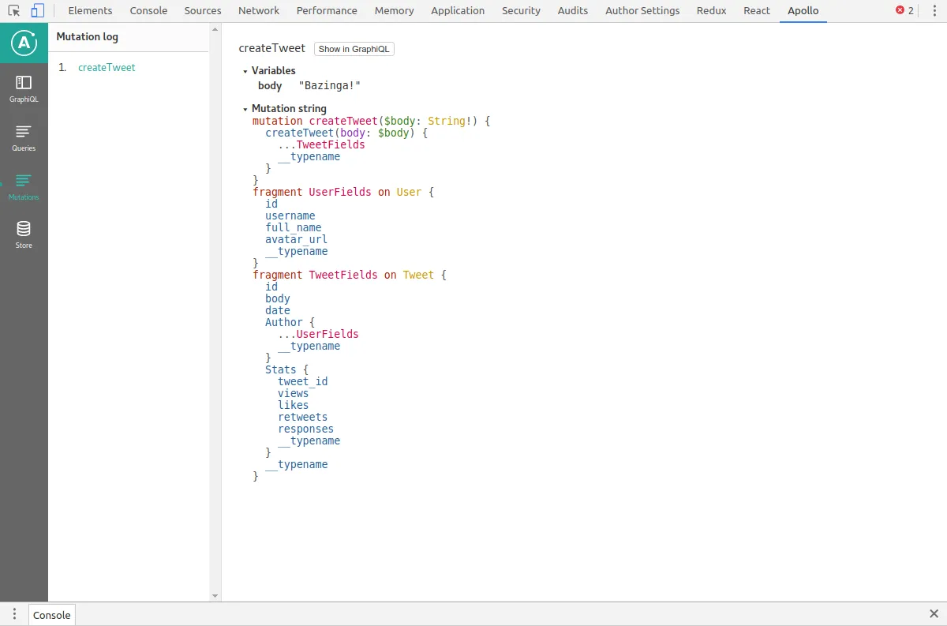Collapse the Variables section
This screenshot has width=947, height=626.
[245, 71]
